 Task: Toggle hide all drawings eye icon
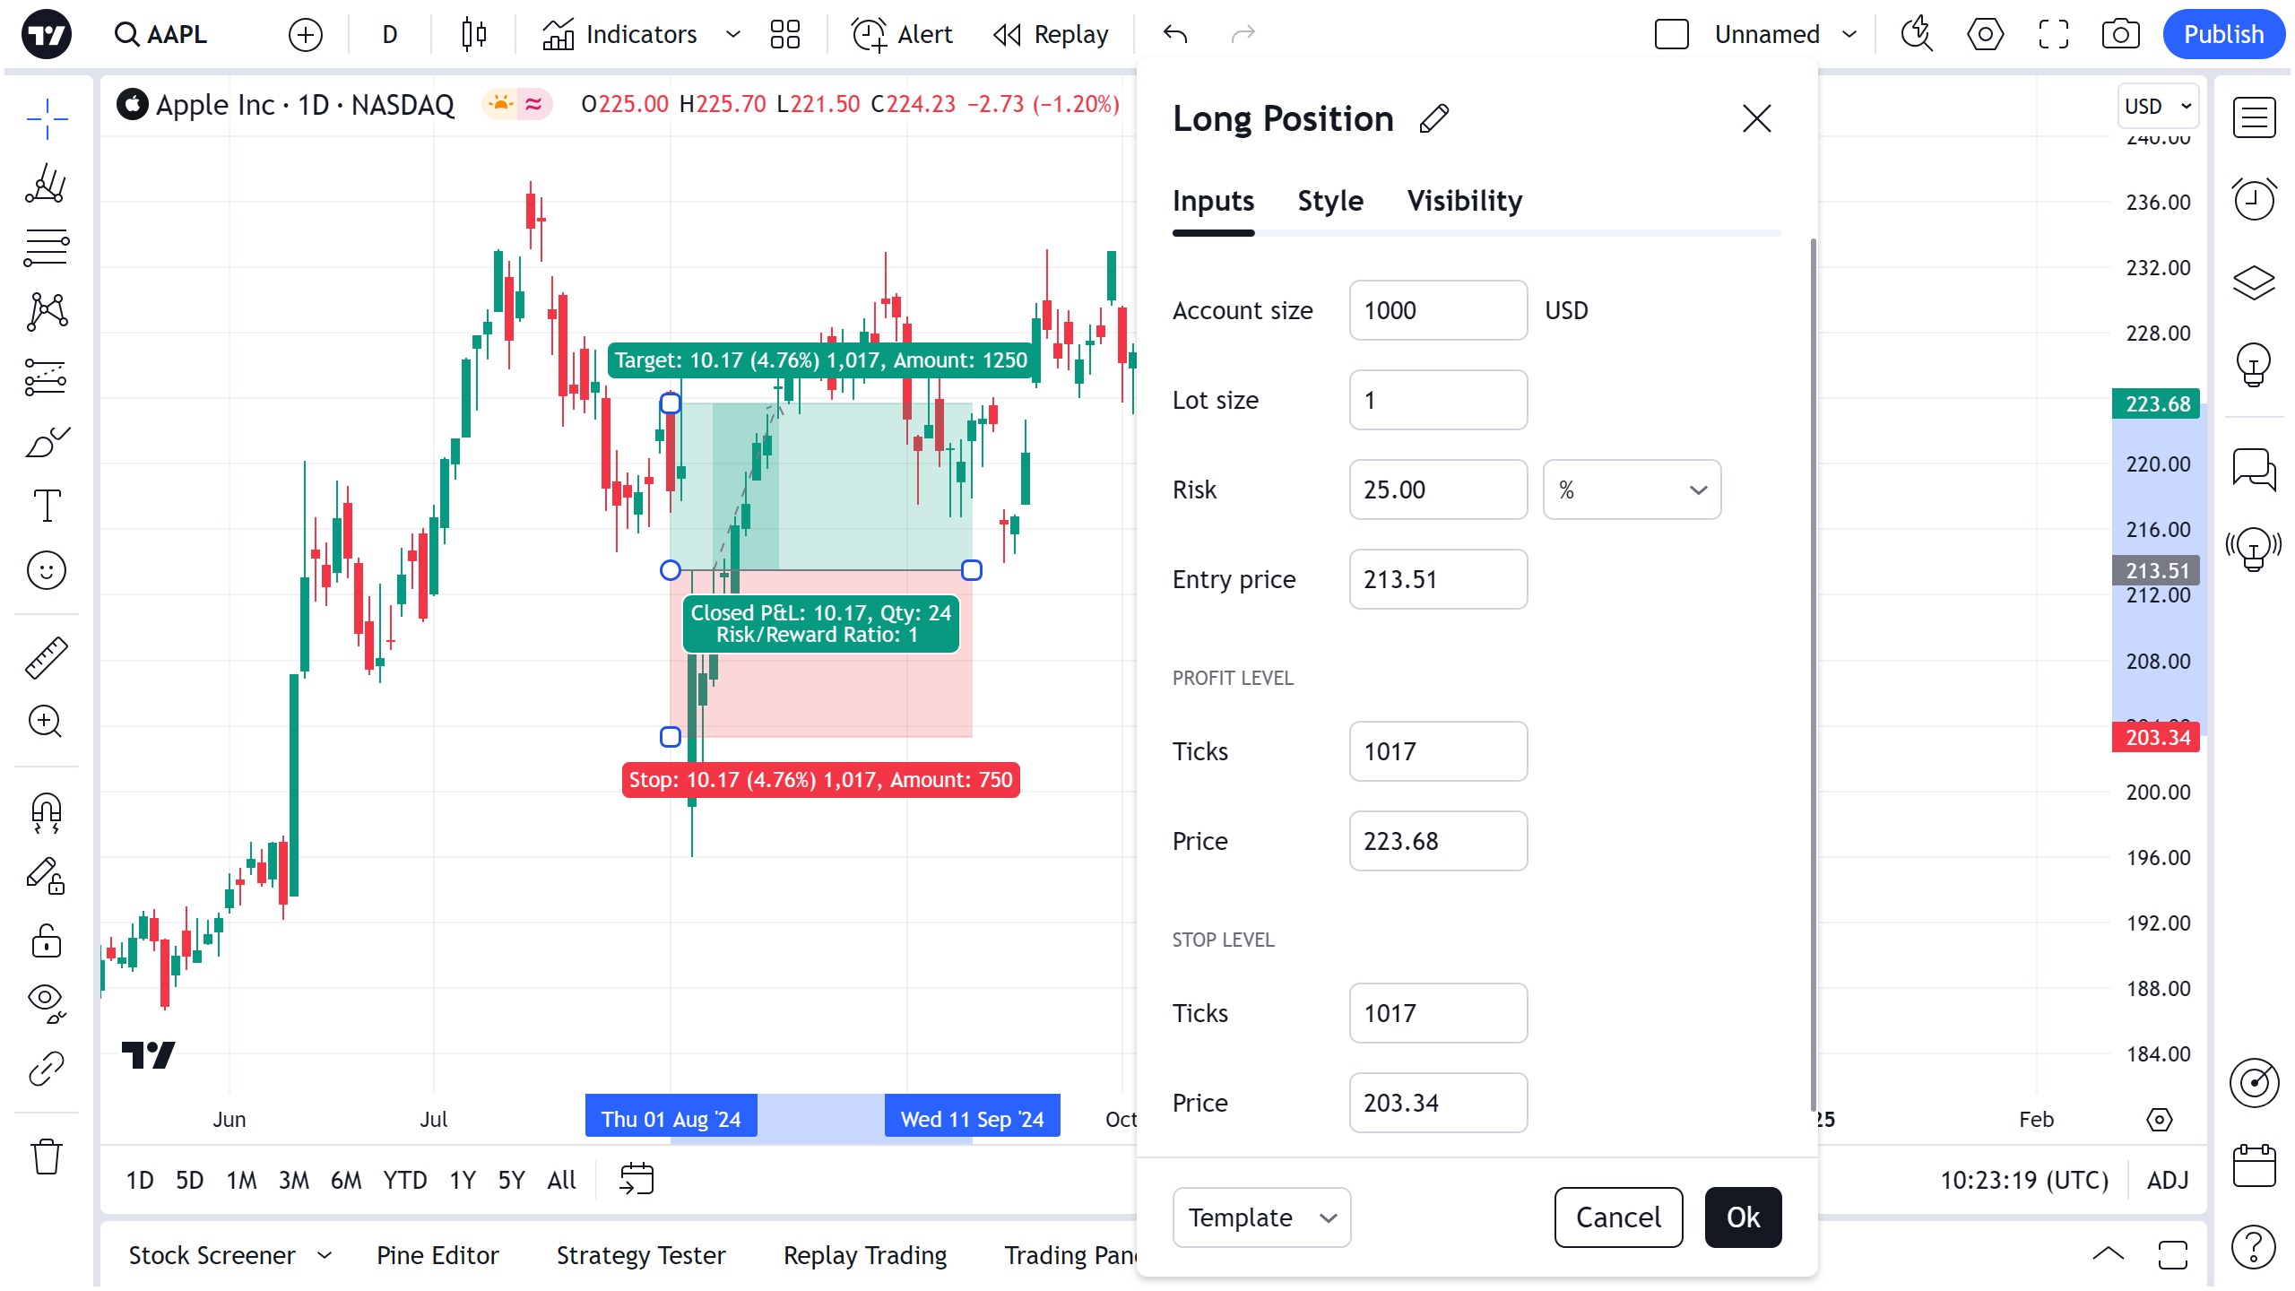(47, 1002)
